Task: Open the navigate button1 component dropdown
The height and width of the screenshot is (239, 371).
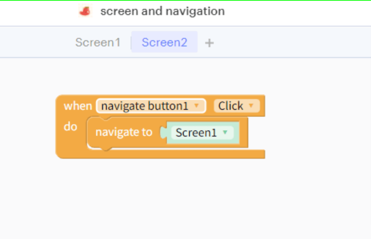Action: (x=151, y=106)
